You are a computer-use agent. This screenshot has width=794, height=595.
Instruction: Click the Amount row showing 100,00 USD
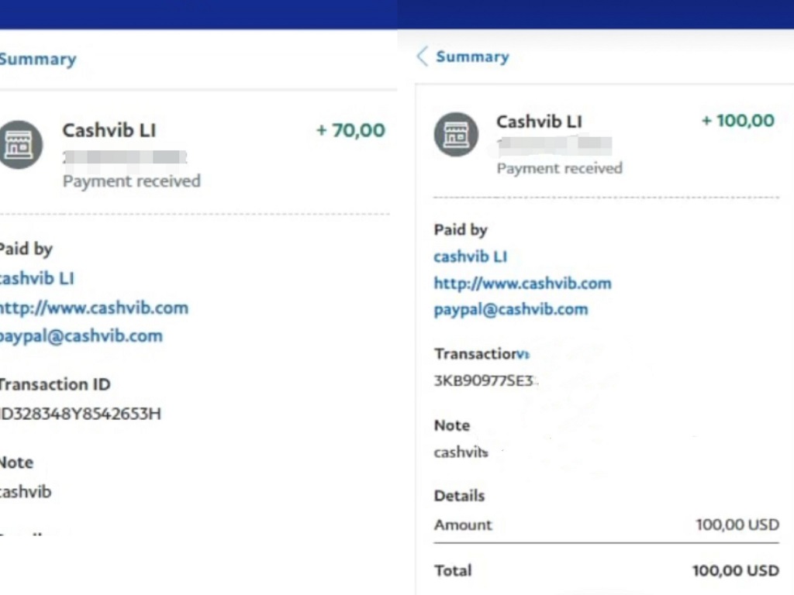tap(606, 524)
